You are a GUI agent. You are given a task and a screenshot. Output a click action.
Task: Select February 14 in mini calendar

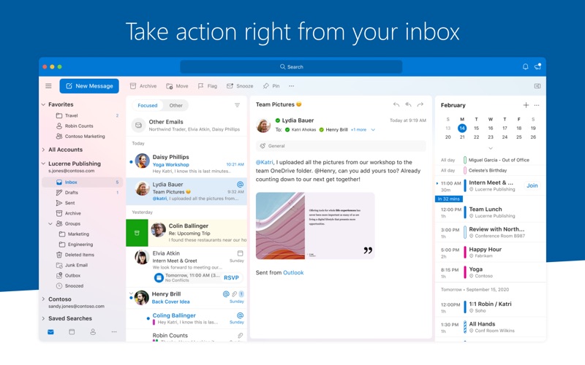pyautogui.click(x=462, y=128)
